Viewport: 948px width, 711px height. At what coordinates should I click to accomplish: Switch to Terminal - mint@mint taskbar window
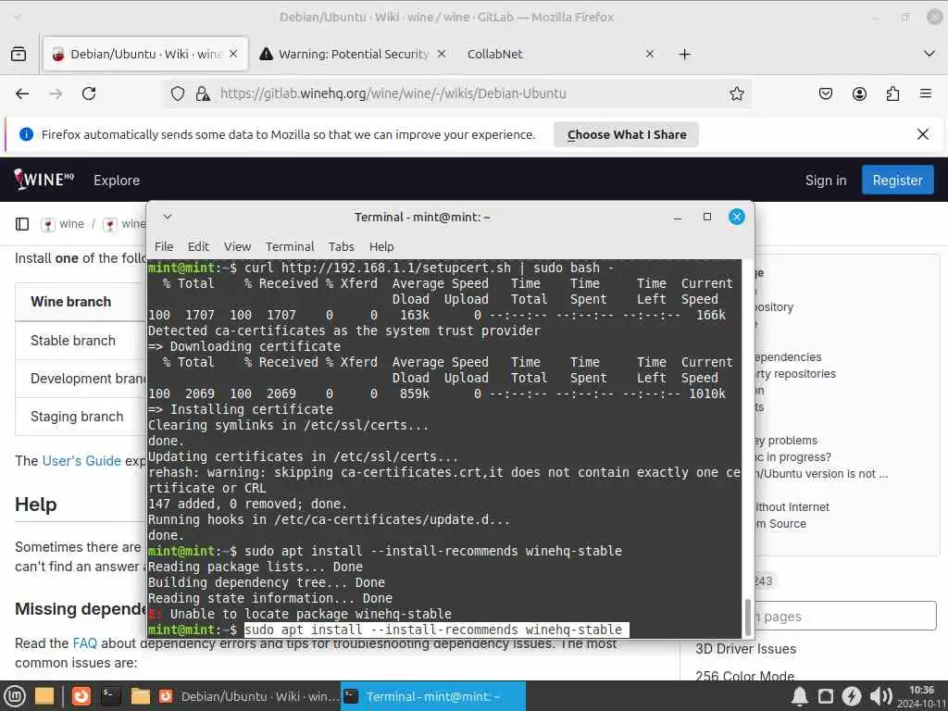click(433, 696)
